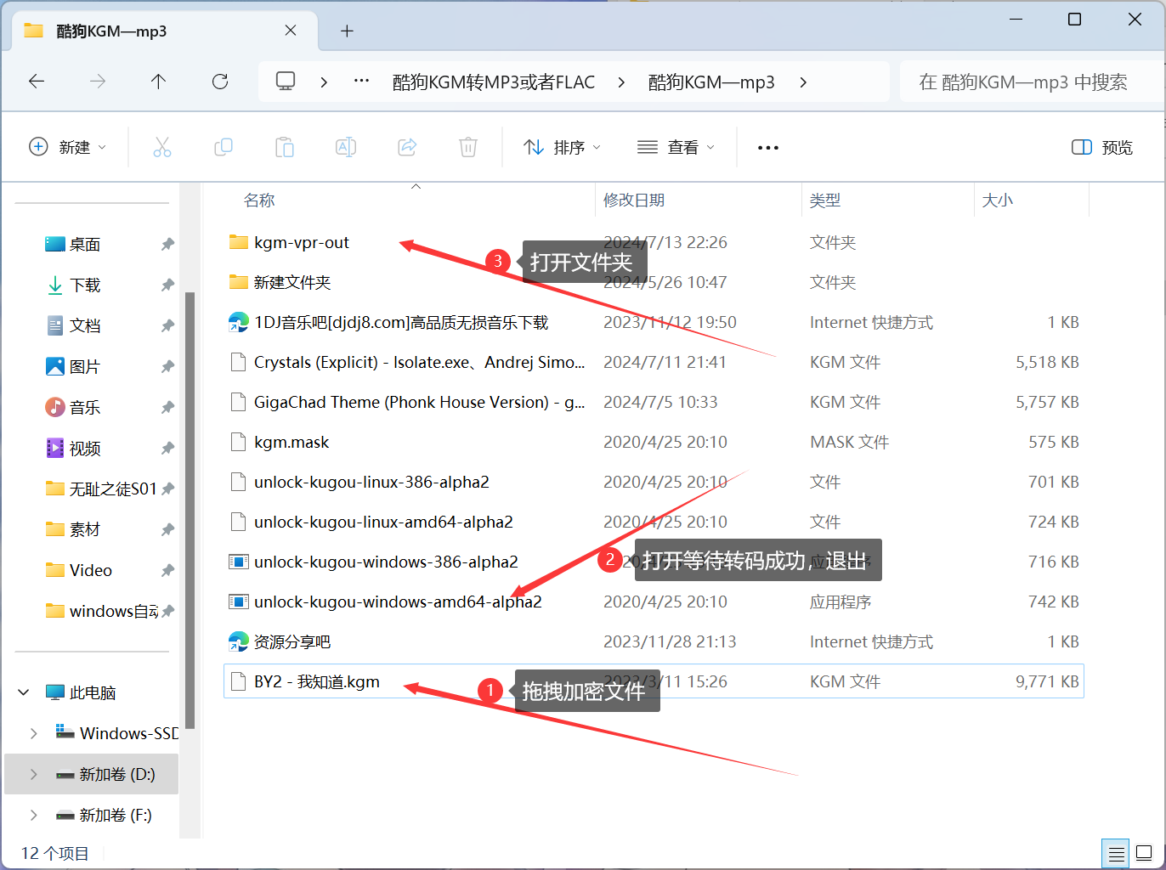Expand the Windows-SSD drive node

coord(33,733)
